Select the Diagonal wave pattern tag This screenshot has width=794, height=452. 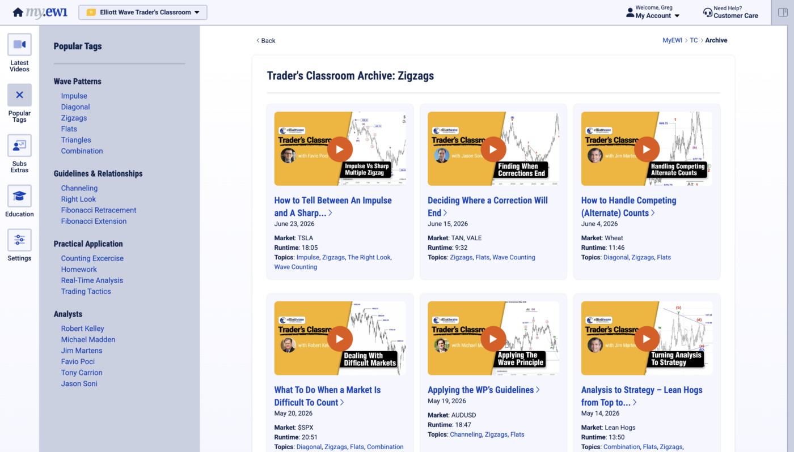pyautogui.click(x=75, y=107)
